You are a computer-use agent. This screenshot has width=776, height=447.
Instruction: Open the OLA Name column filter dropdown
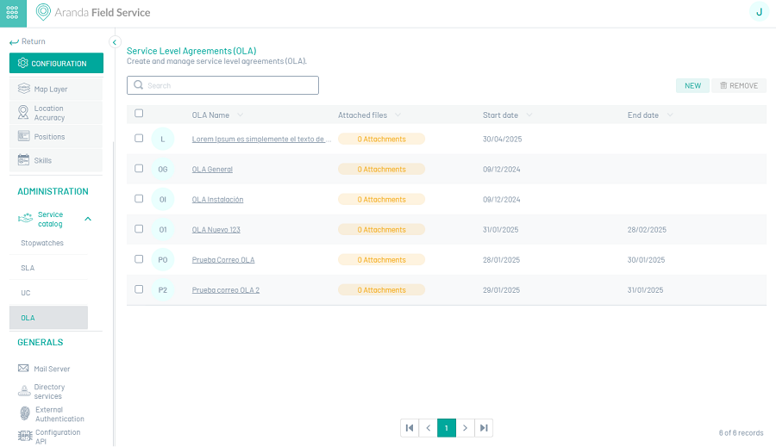click(240, 115)
